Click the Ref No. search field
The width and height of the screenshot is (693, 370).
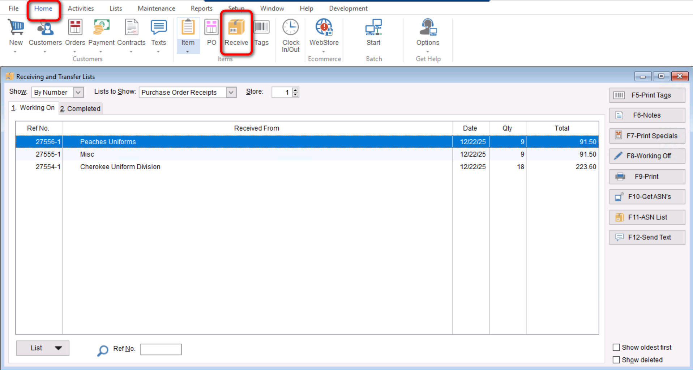[161, 349]
